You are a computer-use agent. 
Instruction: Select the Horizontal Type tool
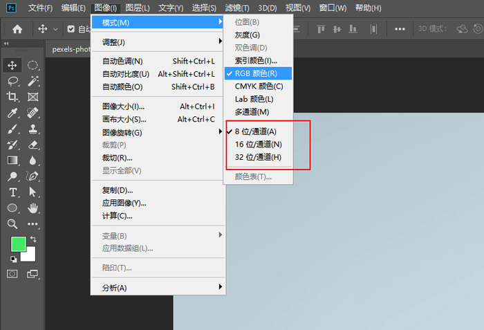point(12,192)
